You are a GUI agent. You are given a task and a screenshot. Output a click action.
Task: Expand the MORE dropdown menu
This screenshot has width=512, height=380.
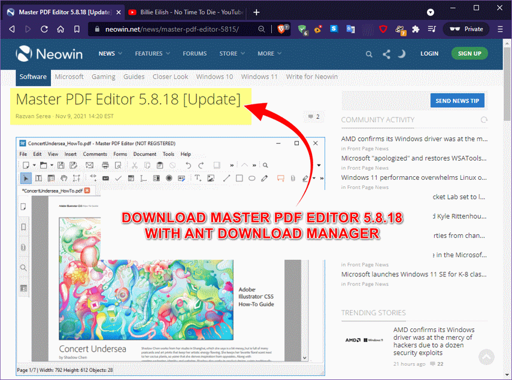tap(269, 53)
